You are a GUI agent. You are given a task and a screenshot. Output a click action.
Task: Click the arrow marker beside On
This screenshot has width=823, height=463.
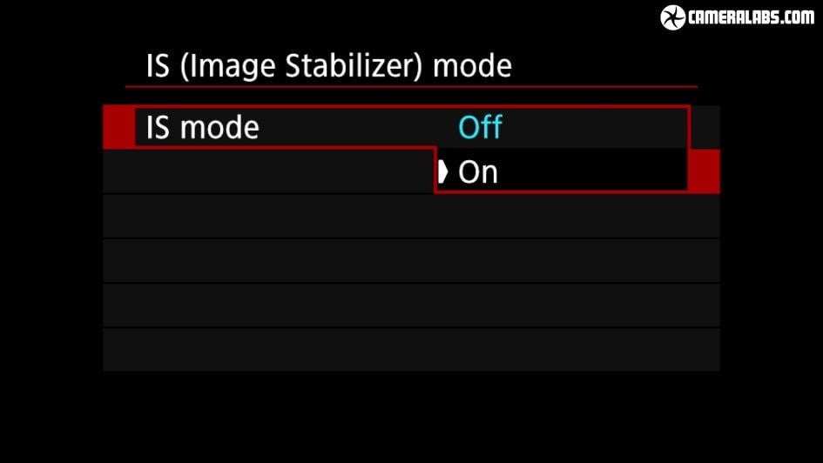(443, 172)
